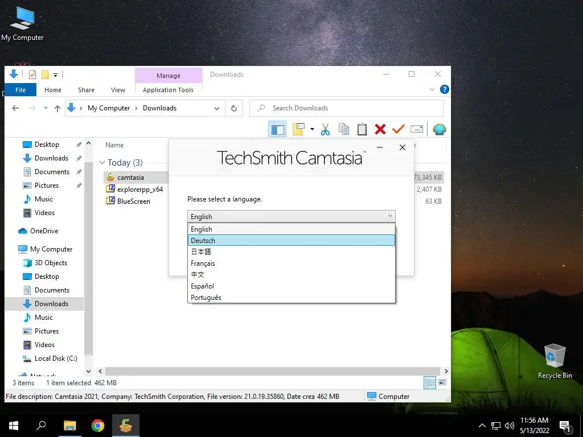The height and width of the screenshot is (437, 583).
Task: Choose 中文 in the language dropdown
Action: (x=291, y=275)
